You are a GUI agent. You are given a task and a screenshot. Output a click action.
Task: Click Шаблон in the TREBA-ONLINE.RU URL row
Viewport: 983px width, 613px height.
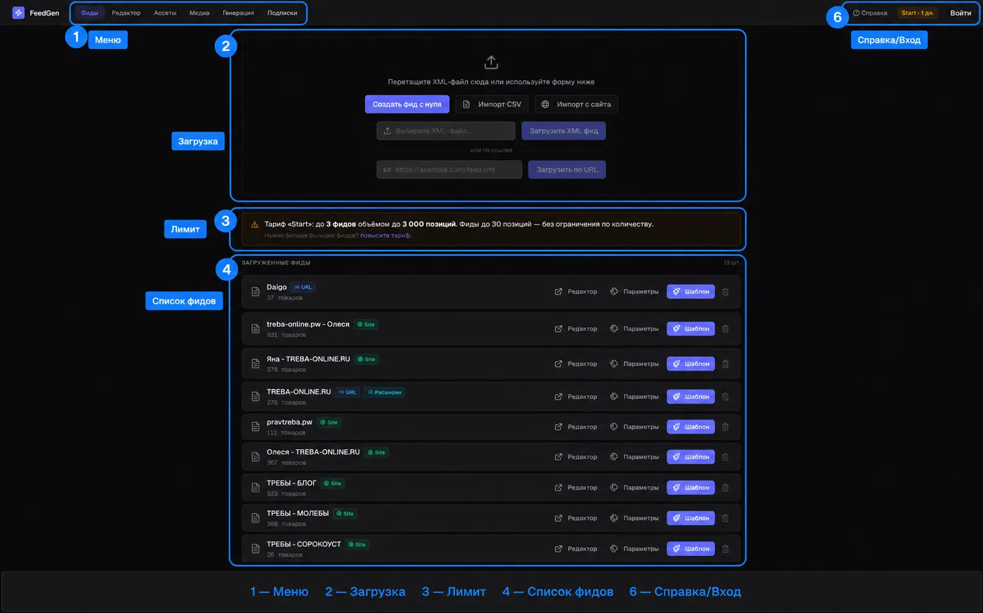tap(691, 397)
